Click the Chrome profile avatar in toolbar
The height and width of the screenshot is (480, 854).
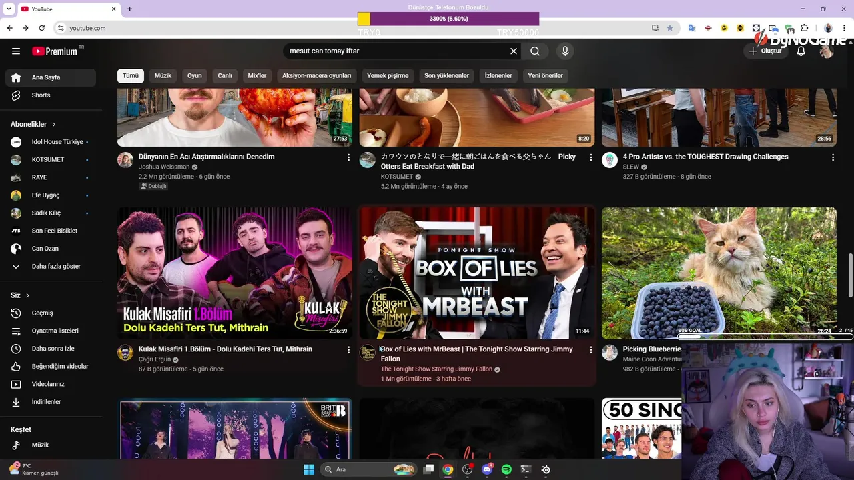[x=828, y=28]
